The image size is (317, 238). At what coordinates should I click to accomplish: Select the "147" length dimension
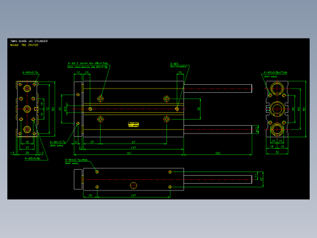click(133, 148)
